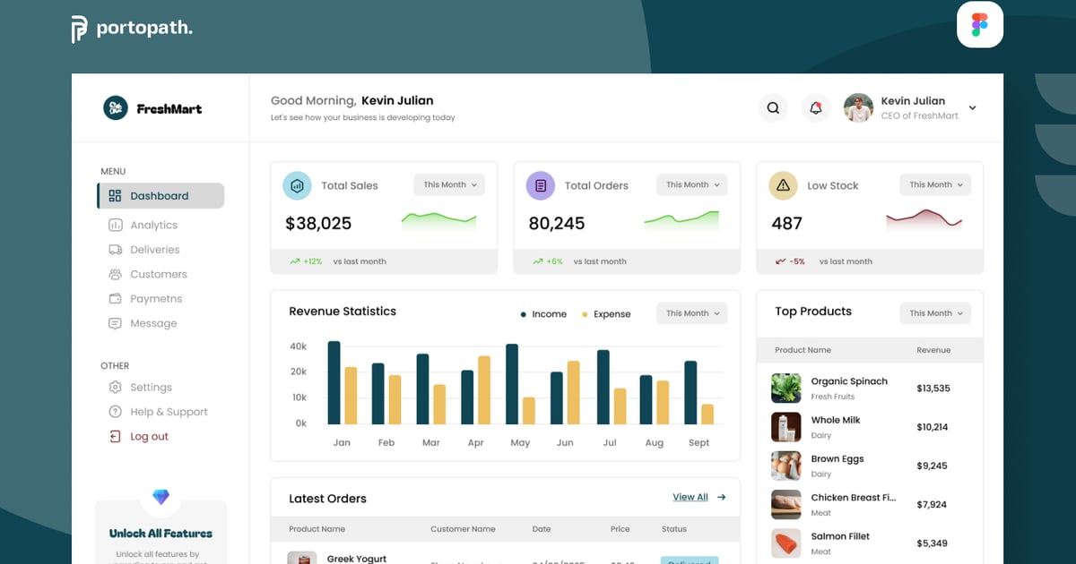Click the FreshMart logo icon
The image size is (1076, 564).
click(x=116, y=108)
